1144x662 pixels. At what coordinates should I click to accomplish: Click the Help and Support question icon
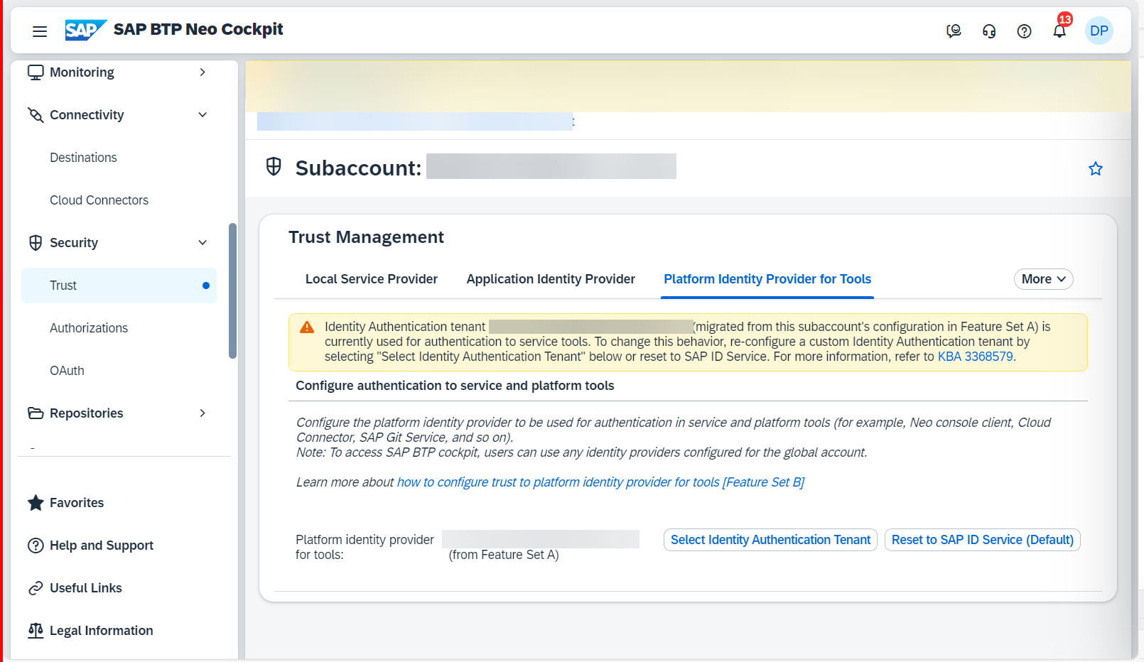[x=36, y=546]
